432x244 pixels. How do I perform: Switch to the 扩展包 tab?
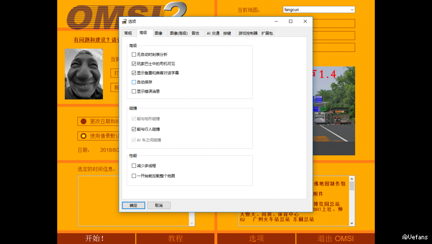[x=267, y=33]
